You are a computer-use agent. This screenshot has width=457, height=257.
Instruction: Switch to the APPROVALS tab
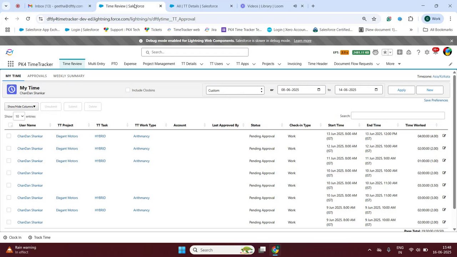pos(37,76)
